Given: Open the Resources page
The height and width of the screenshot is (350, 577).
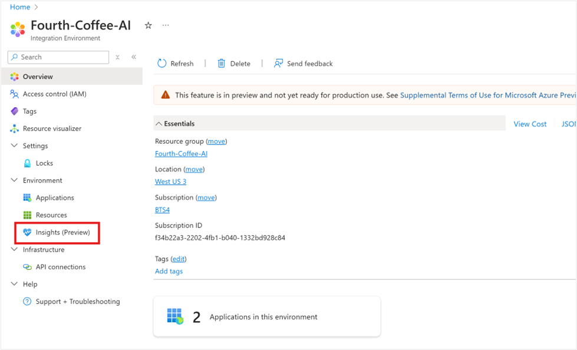Looking at the screenshot, I should 51,215.
